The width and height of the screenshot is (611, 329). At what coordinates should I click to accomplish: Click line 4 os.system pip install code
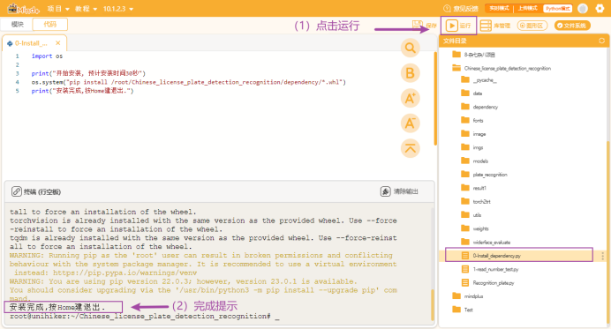[x=189, y=82]
